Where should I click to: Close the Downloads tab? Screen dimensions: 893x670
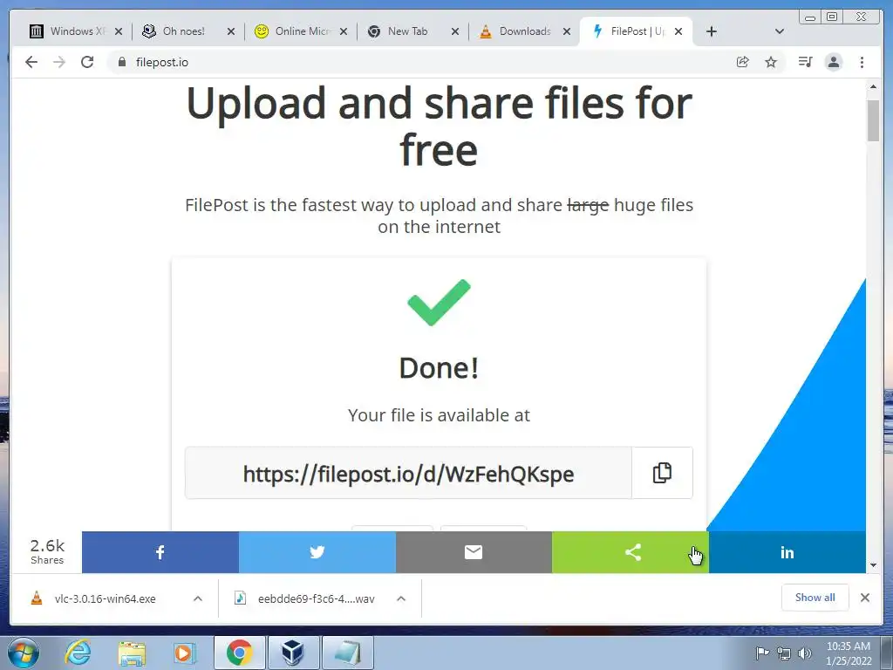tap(567, 31)
